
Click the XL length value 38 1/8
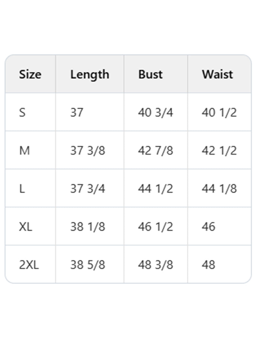tap(88, 227)
